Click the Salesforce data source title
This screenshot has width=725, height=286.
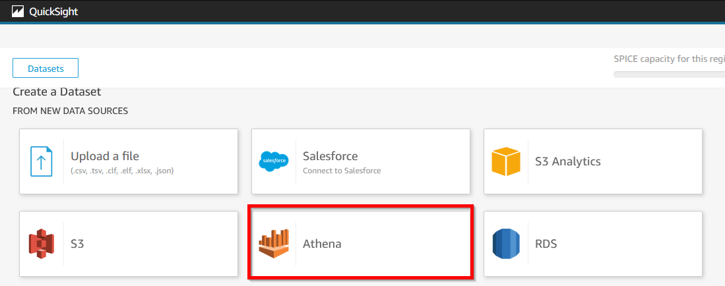point(330,156)
